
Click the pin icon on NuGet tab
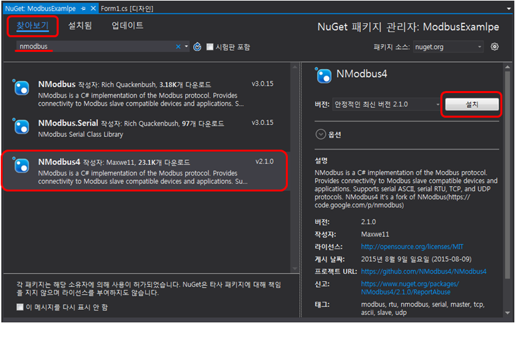tap(83, 8)
